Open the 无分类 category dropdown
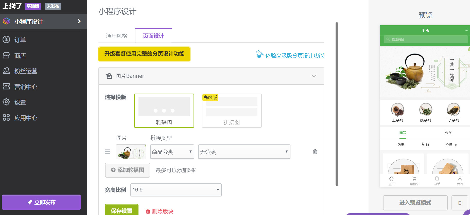The height and width of the screenshot is (215, 470). [244, 152]
